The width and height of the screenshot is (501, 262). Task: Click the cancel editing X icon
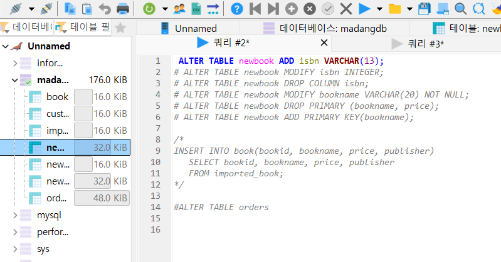point(345,9)
